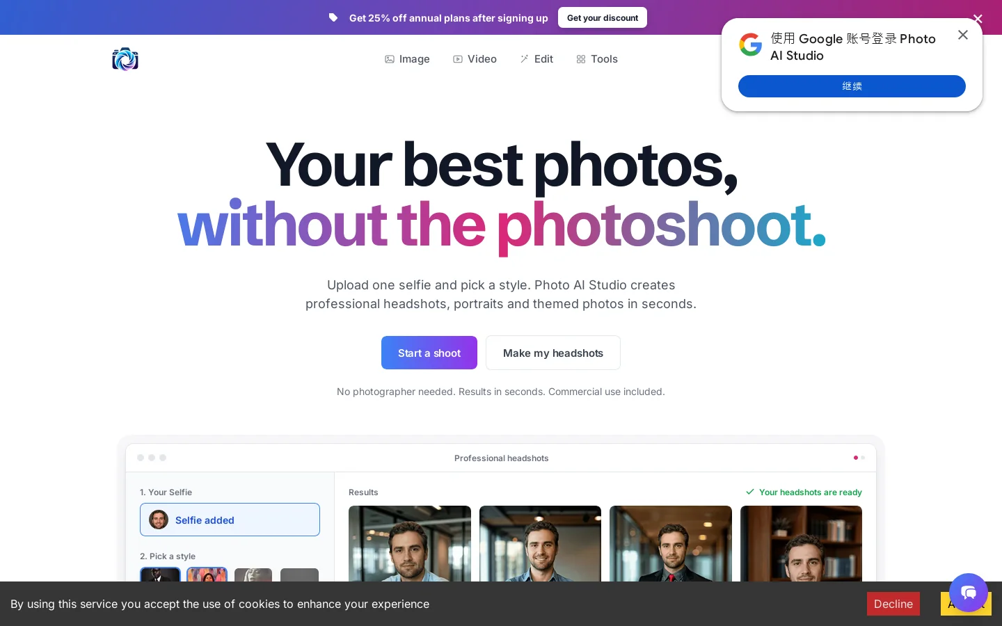
Task: Open the Edit menu
Action: 536,59
